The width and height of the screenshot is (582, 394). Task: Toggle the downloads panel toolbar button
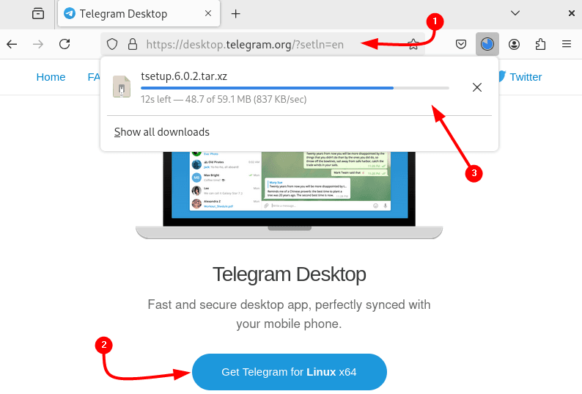tap(487, 44)
